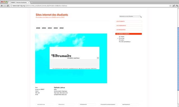The width and height of the screenshot is (179, 107).
Task: Click the browser forward arrow
Action: [5, 6]
